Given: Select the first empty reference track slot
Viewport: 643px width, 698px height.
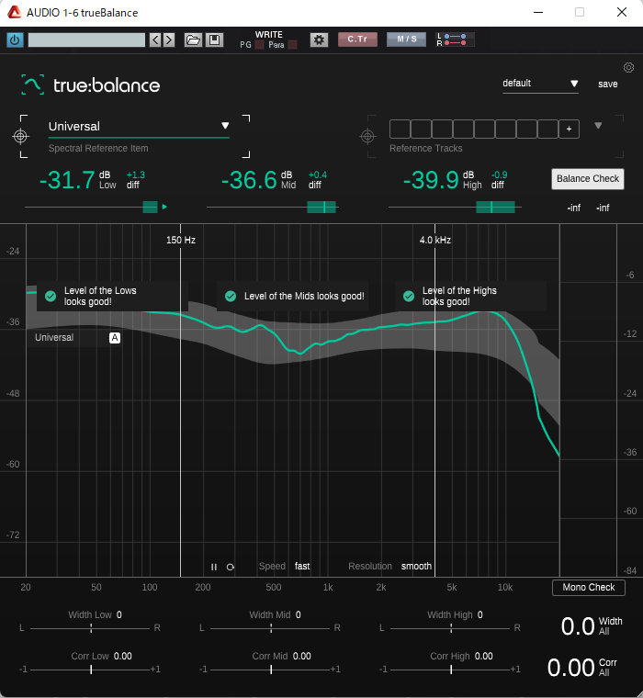Looking at the screenshot, I should [x=400, y=129].
